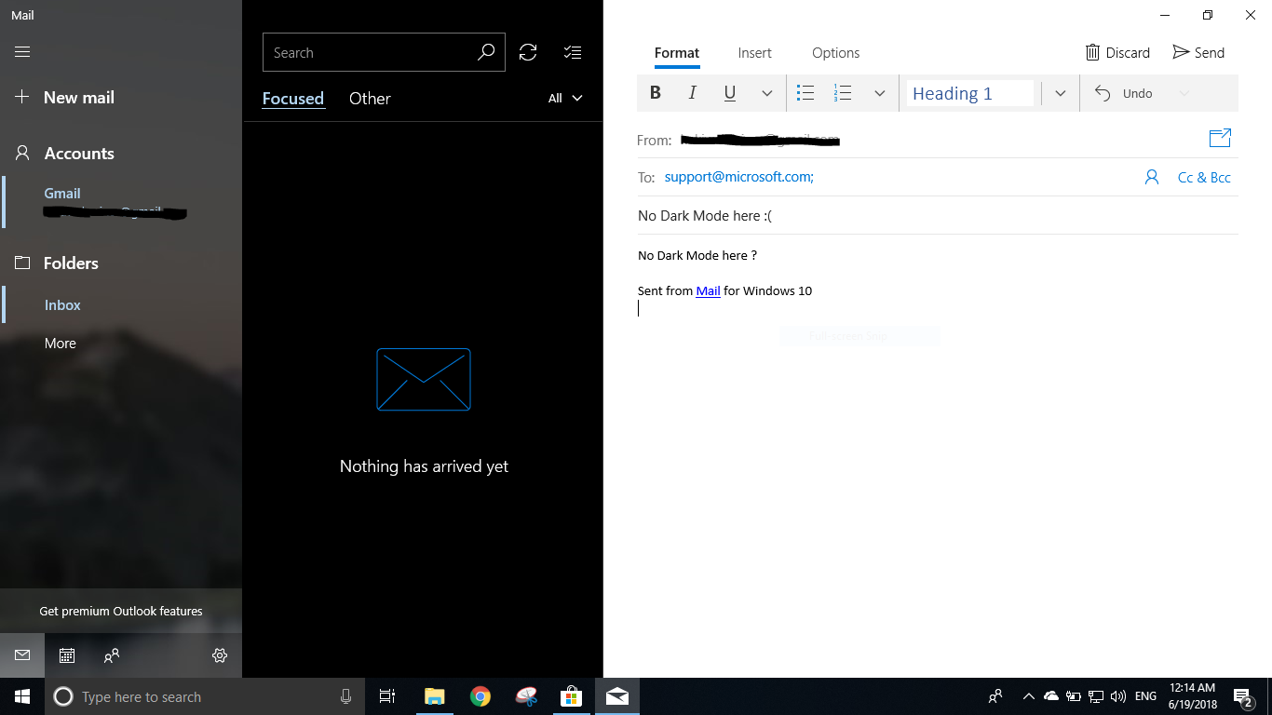Open the Folders list
This screenshot has height=715, width=1272.
point(57,263)
